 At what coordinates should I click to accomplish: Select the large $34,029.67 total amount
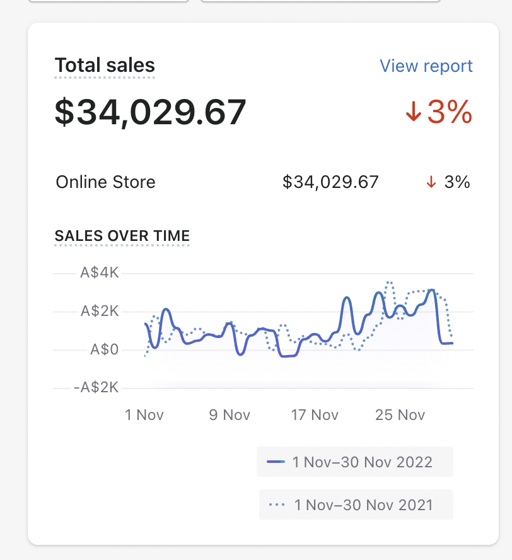tap(150, 112)
